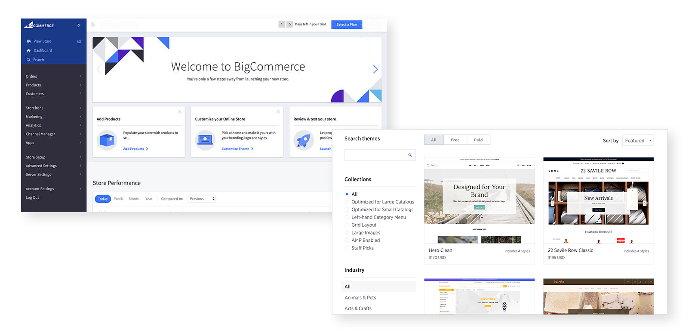Open the bespoke theme thumbnail
The image size is (689, 336).
point(598,296)
